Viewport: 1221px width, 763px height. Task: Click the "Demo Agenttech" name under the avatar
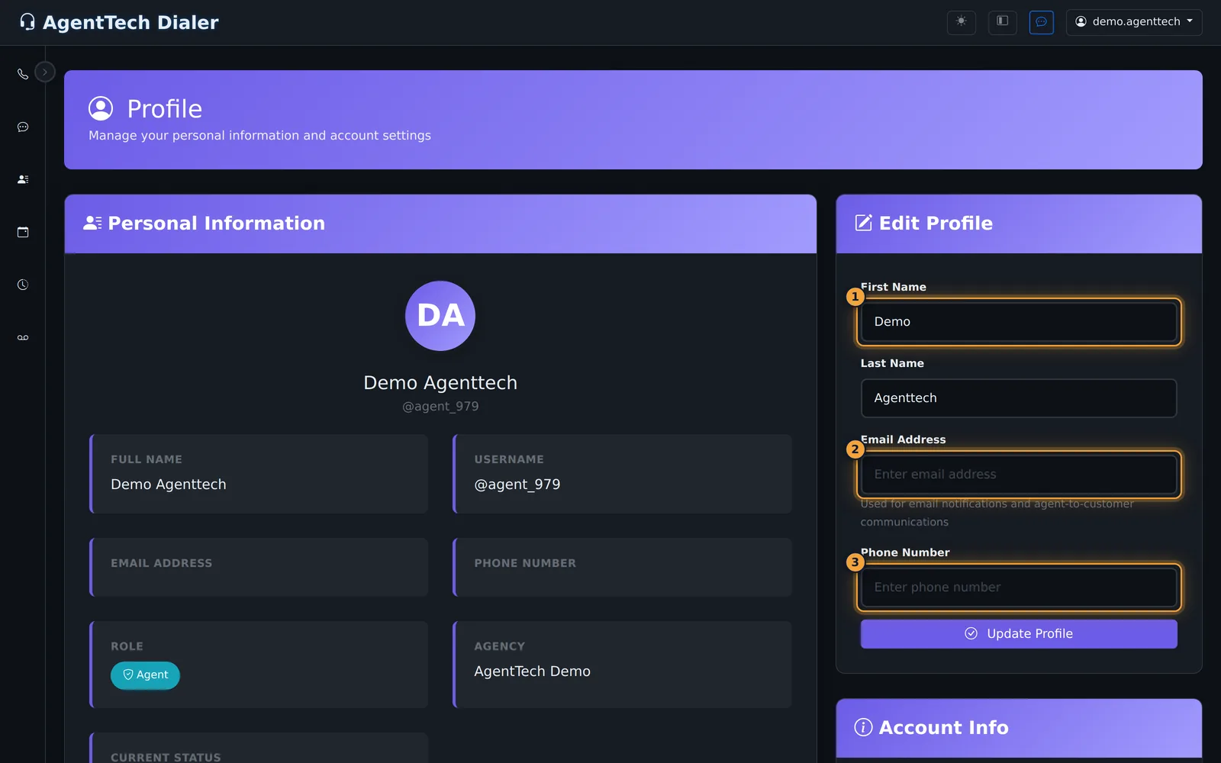coord(440,383)
